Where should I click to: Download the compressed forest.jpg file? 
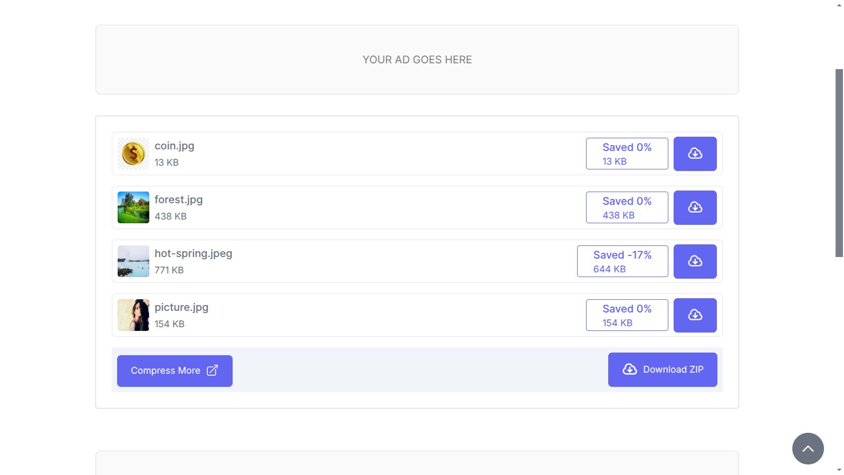[695, 207]
